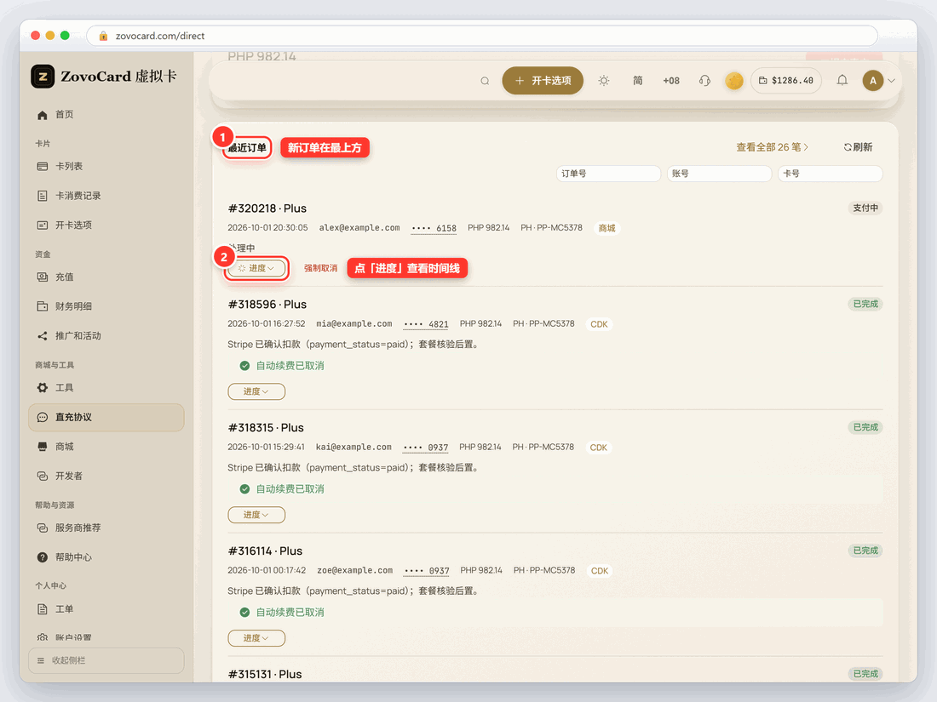
Task: Click email alex@example.com
Action: [359, 227]
